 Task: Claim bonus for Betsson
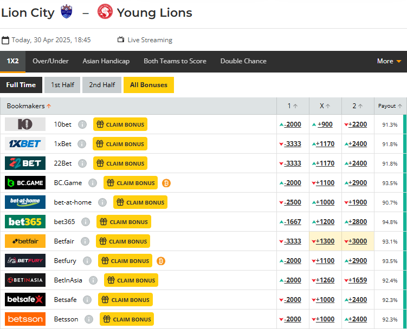click(127, 319)
